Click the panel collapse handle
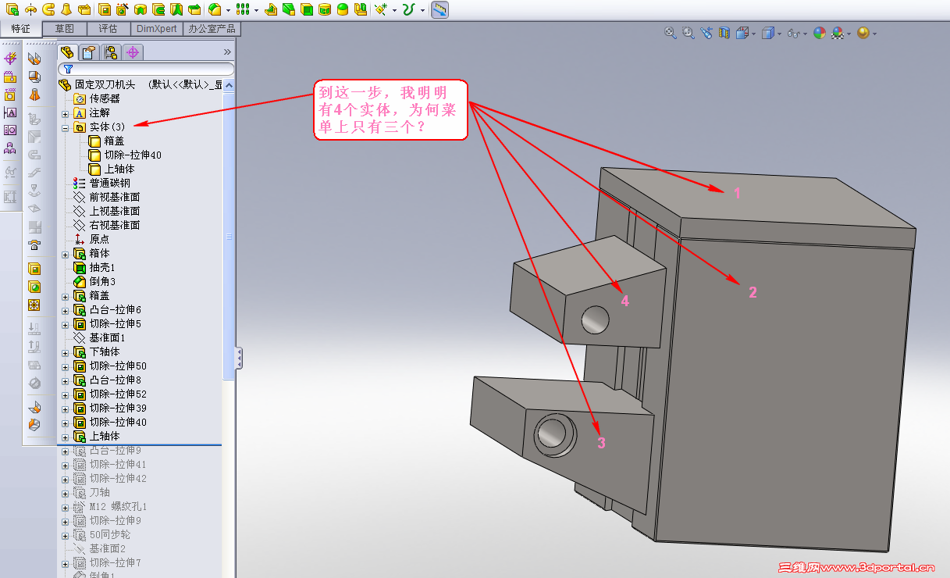The width and height of the screenshot is (950, 578). point(239,359)
